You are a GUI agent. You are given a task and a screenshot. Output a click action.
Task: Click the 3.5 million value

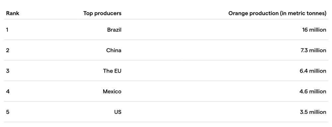coord(313,112)
